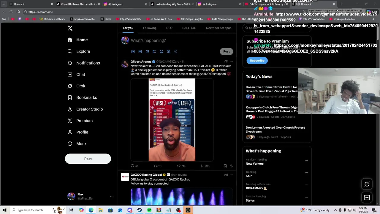
Task: Select the For you tab
Action: (x=128, y=28)
